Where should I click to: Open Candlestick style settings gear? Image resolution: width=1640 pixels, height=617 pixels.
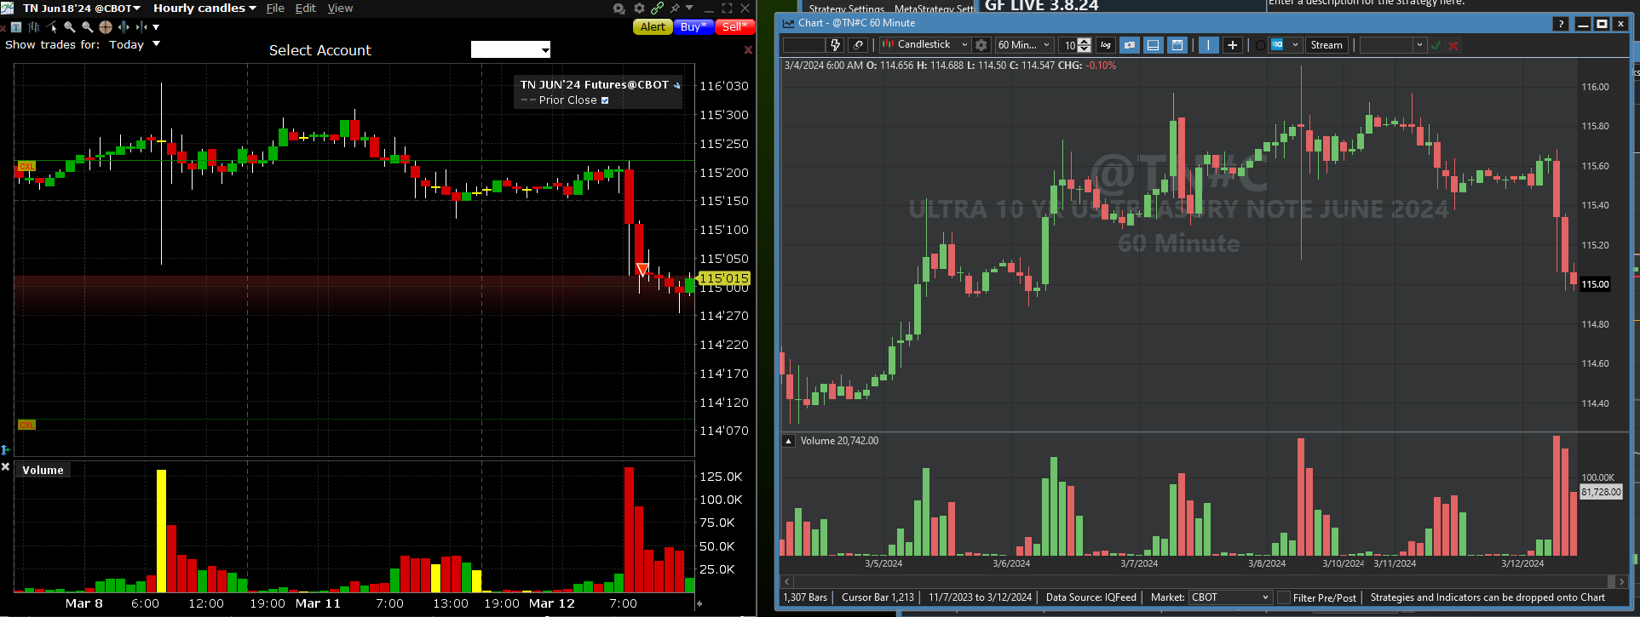click(x=981, y=45)
